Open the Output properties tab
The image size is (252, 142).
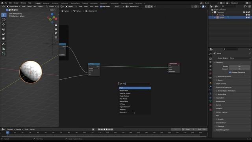pyautogui.click(x=210, y=62)
